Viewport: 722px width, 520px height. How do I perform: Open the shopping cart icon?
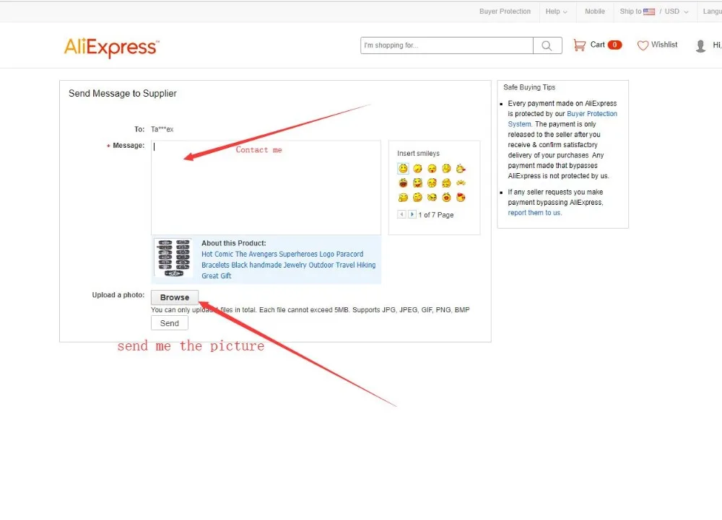click(x=579, y=45)
